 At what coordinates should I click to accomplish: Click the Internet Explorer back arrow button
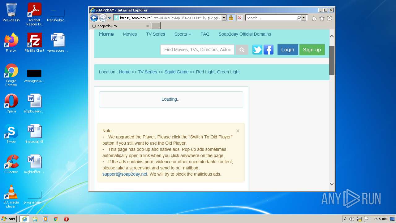pos(94,18)
